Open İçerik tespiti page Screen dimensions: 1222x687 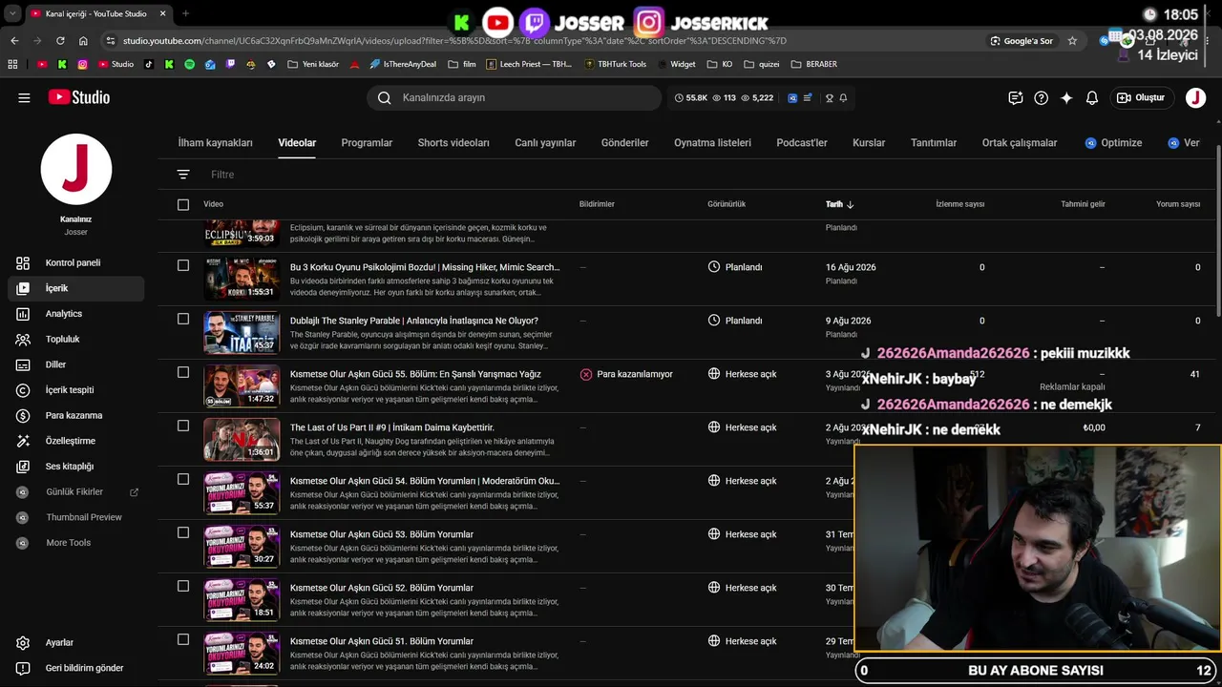point(70,390)
